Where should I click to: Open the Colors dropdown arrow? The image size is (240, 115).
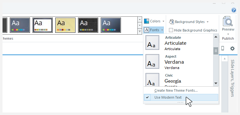[163, 21]
